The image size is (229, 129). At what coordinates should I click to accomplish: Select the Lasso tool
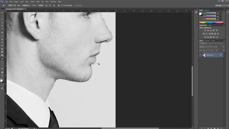2,19
